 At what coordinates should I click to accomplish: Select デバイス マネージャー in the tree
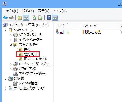tap(32, 74)
